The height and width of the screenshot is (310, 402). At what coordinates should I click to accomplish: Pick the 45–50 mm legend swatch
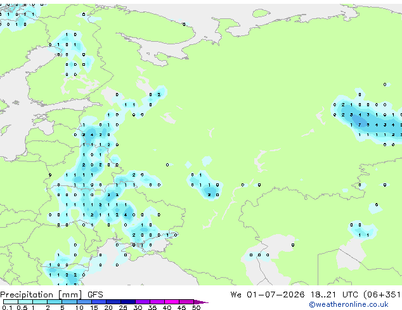tap(186, 302)
